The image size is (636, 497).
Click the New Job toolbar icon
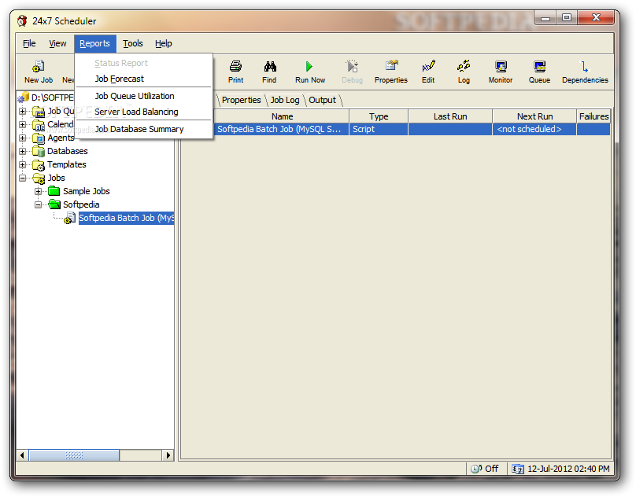pos(38,67)
